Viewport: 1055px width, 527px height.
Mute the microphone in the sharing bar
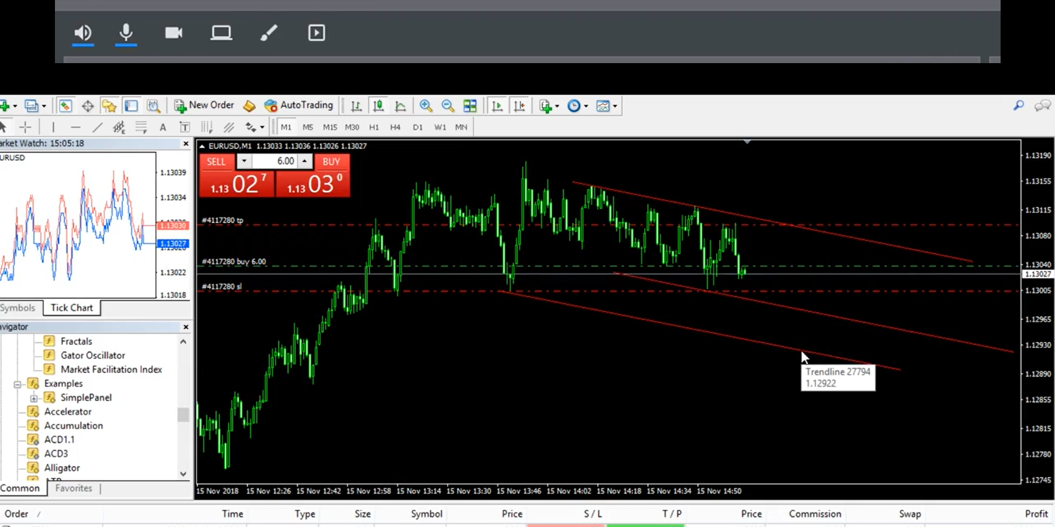pyautogui.click(x=126, y=33)
